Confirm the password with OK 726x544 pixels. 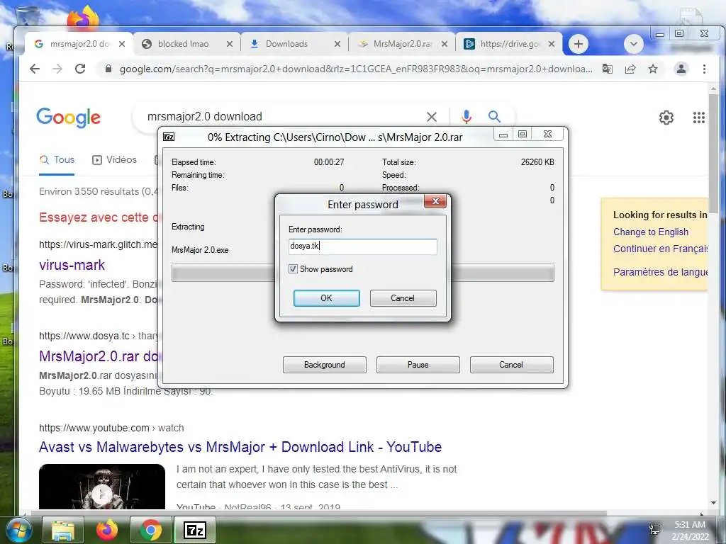click(326, 298)
